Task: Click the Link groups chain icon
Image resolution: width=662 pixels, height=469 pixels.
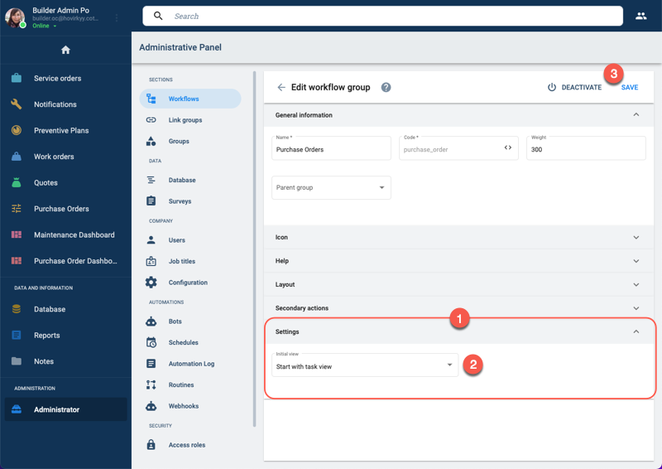Action: click(151, 120)
